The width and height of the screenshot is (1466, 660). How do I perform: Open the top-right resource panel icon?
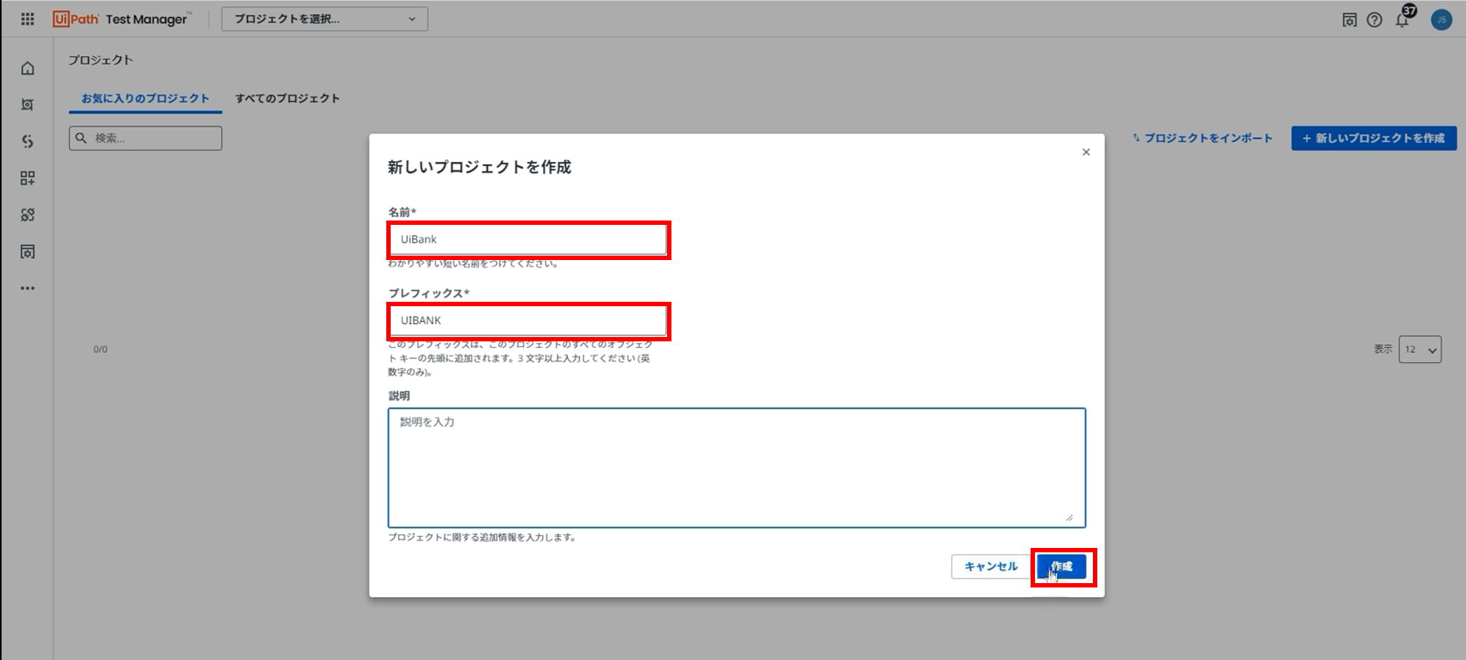point(1349,20)
